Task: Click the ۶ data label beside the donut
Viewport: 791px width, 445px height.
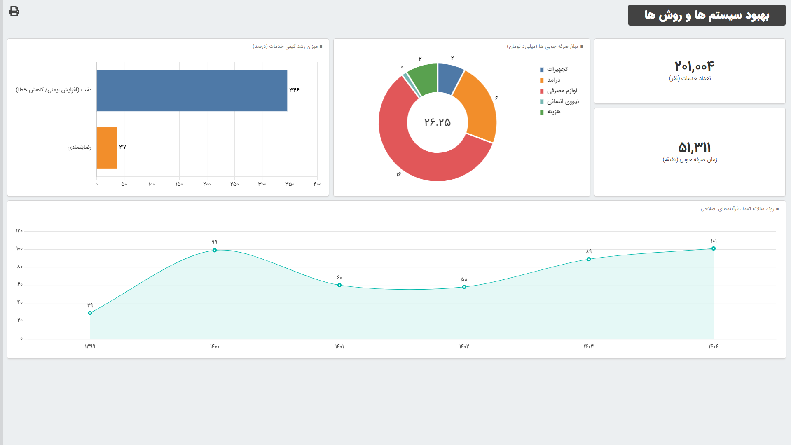Action: click(x=496, y=98)
